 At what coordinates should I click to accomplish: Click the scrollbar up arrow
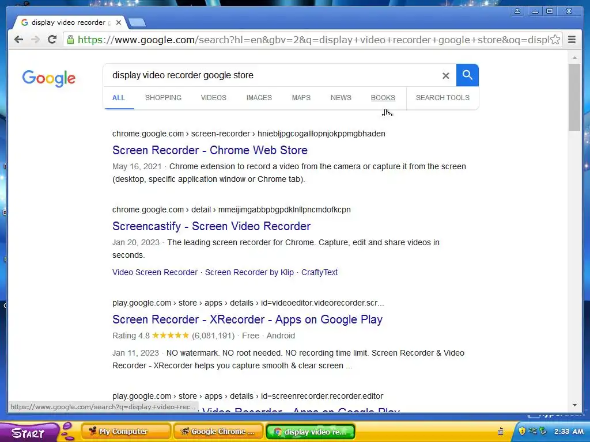point(574,58)
